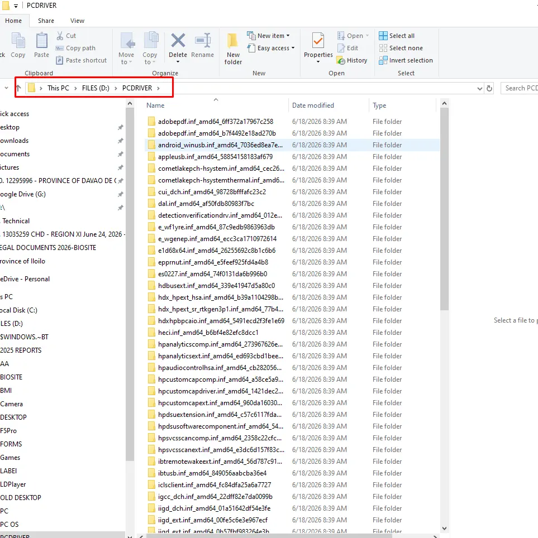
Task: Select appleusb.inf_amd64_58854158183af679 folder
Action: [x=215, y=157]
